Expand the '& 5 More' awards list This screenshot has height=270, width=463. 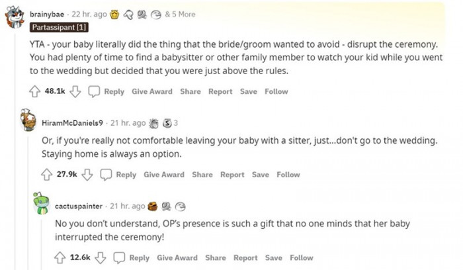coord(180,14)
